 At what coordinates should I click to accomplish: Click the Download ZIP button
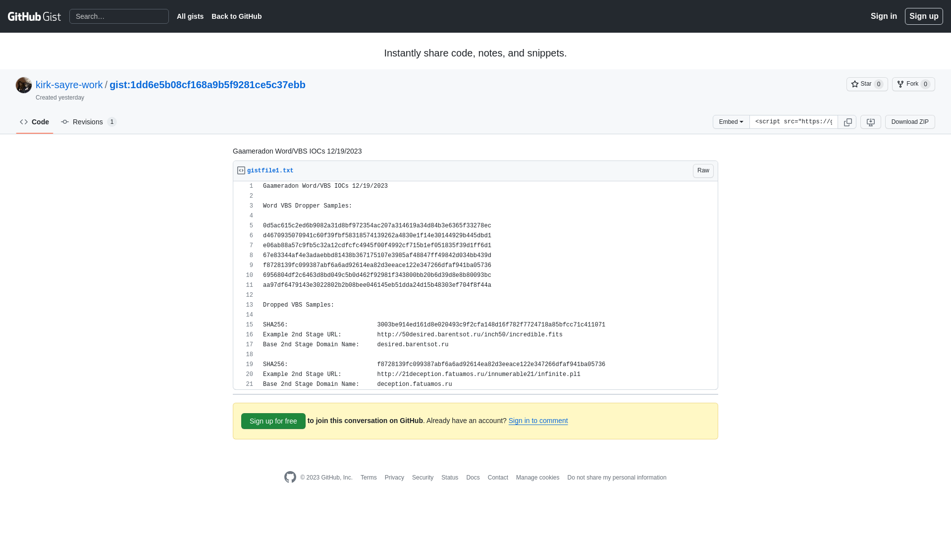point(910,121)
